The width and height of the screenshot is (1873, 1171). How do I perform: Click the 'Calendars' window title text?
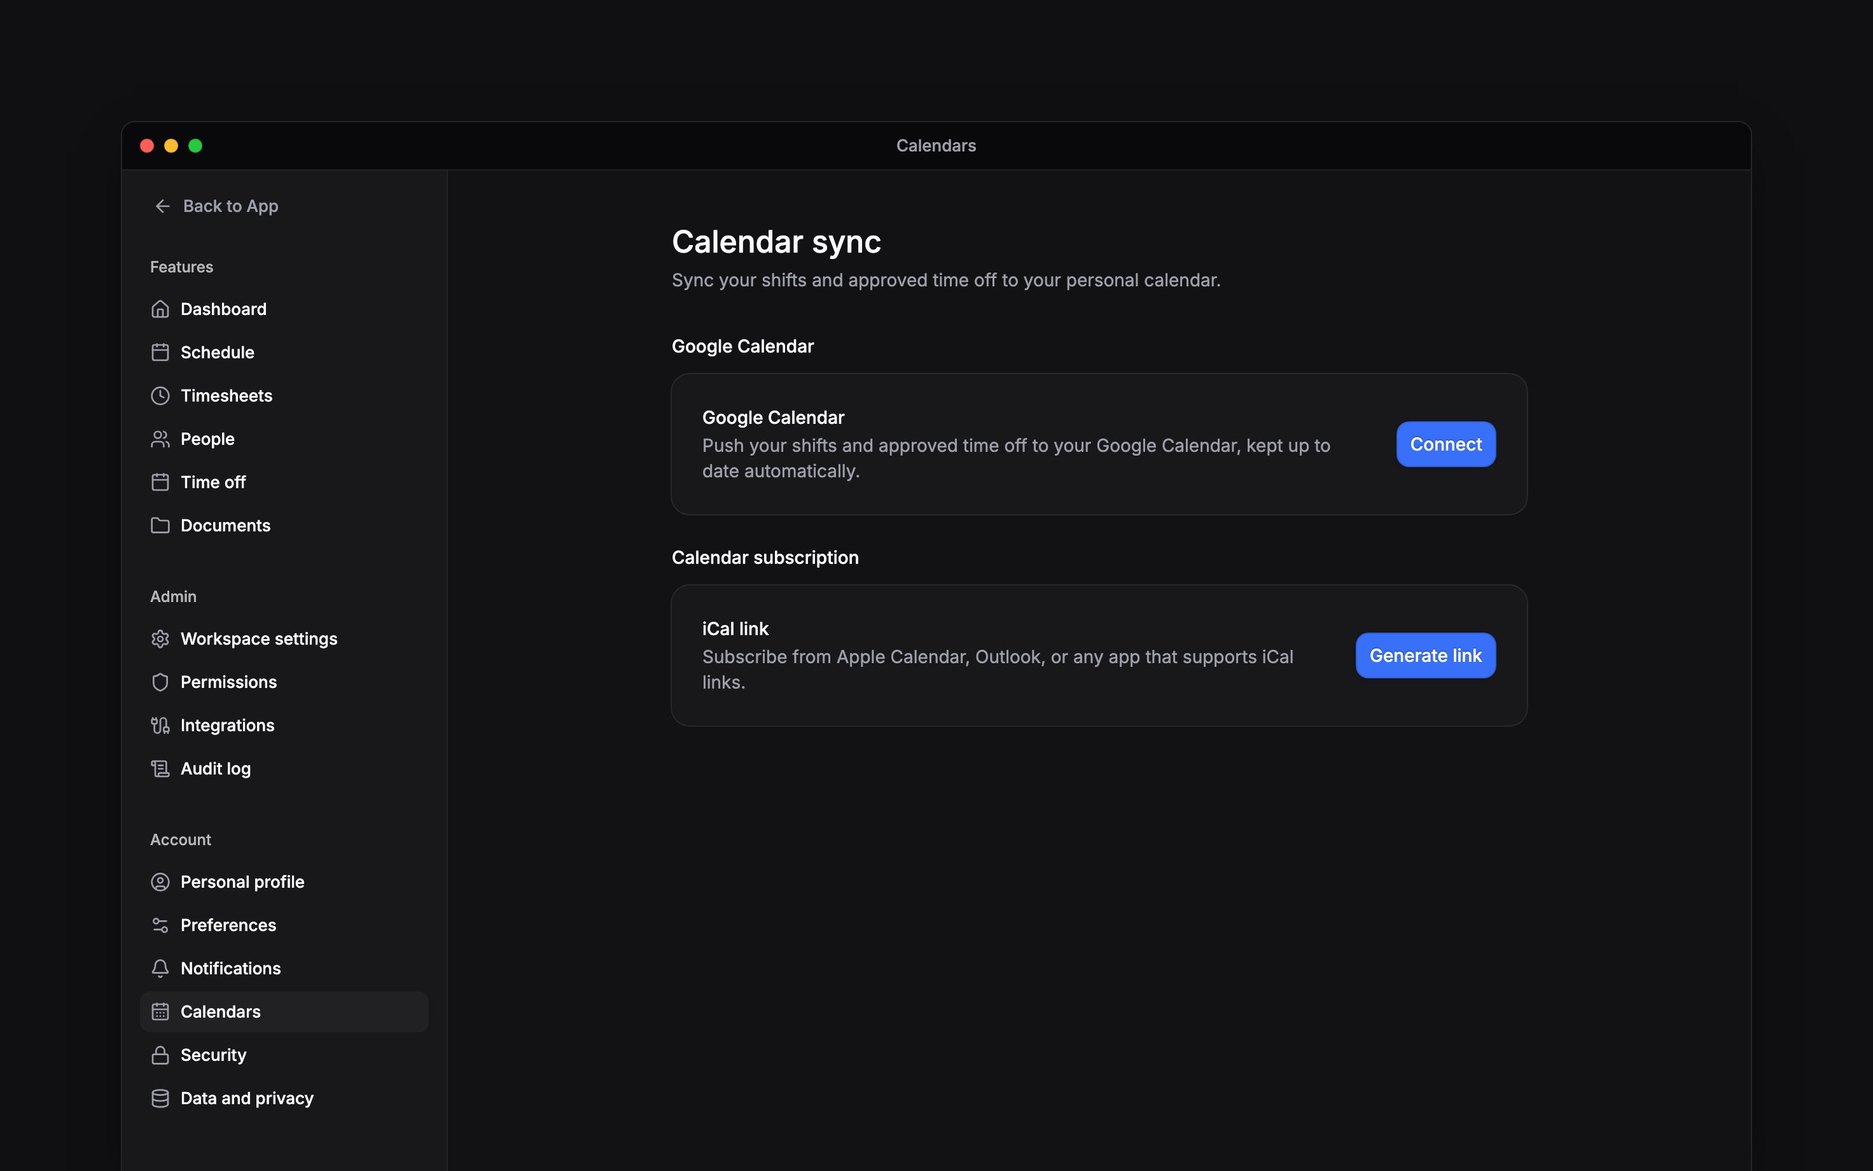click(936, 146)
